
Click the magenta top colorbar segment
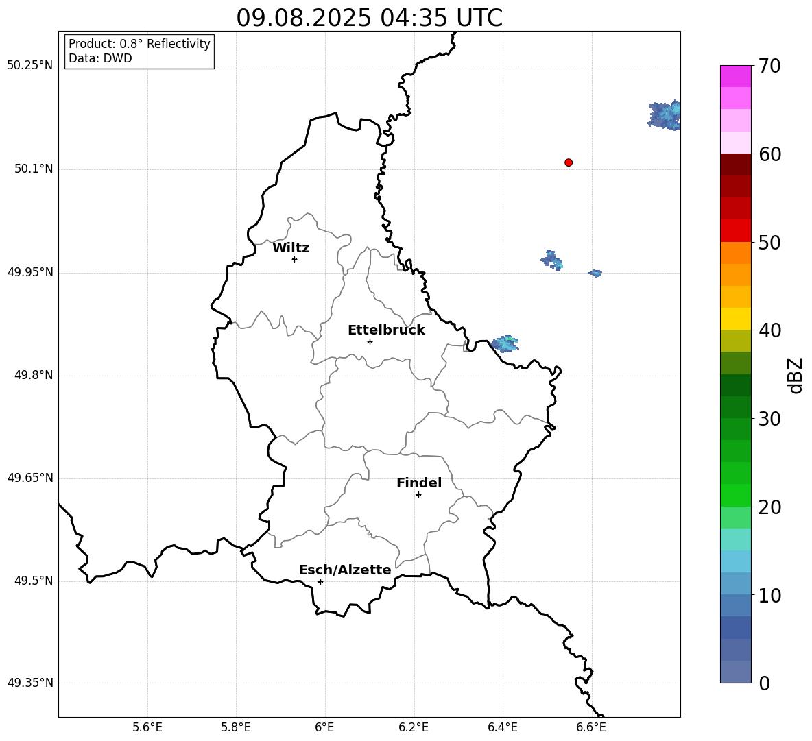click(735, 77)
